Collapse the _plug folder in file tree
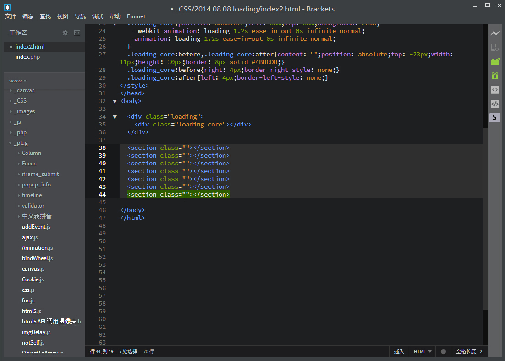The height and width of the screenshot is (361, 505). point(20,143)
